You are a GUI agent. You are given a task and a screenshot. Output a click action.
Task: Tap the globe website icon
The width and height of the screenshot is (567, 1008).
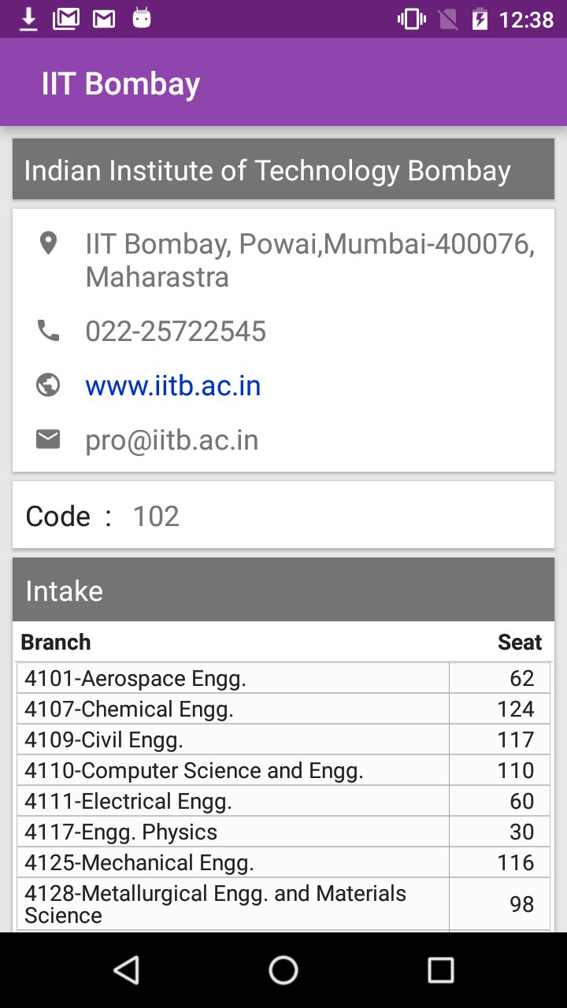[48, 385]
